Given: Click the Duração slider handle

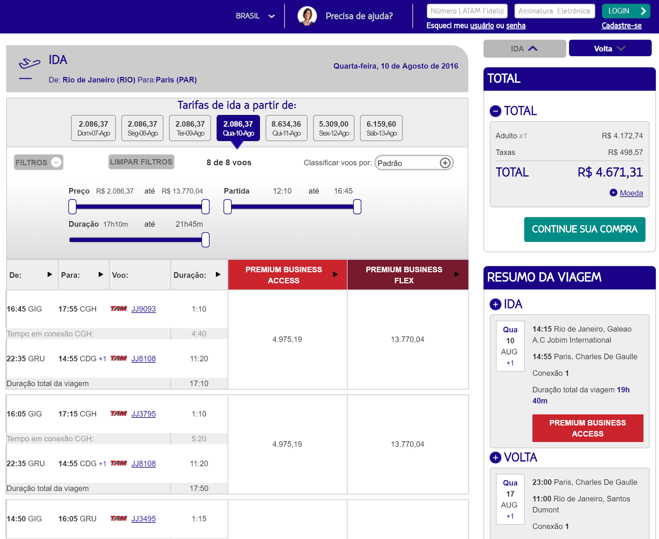Looking at the screenshot, I should (x=206, y=240).
